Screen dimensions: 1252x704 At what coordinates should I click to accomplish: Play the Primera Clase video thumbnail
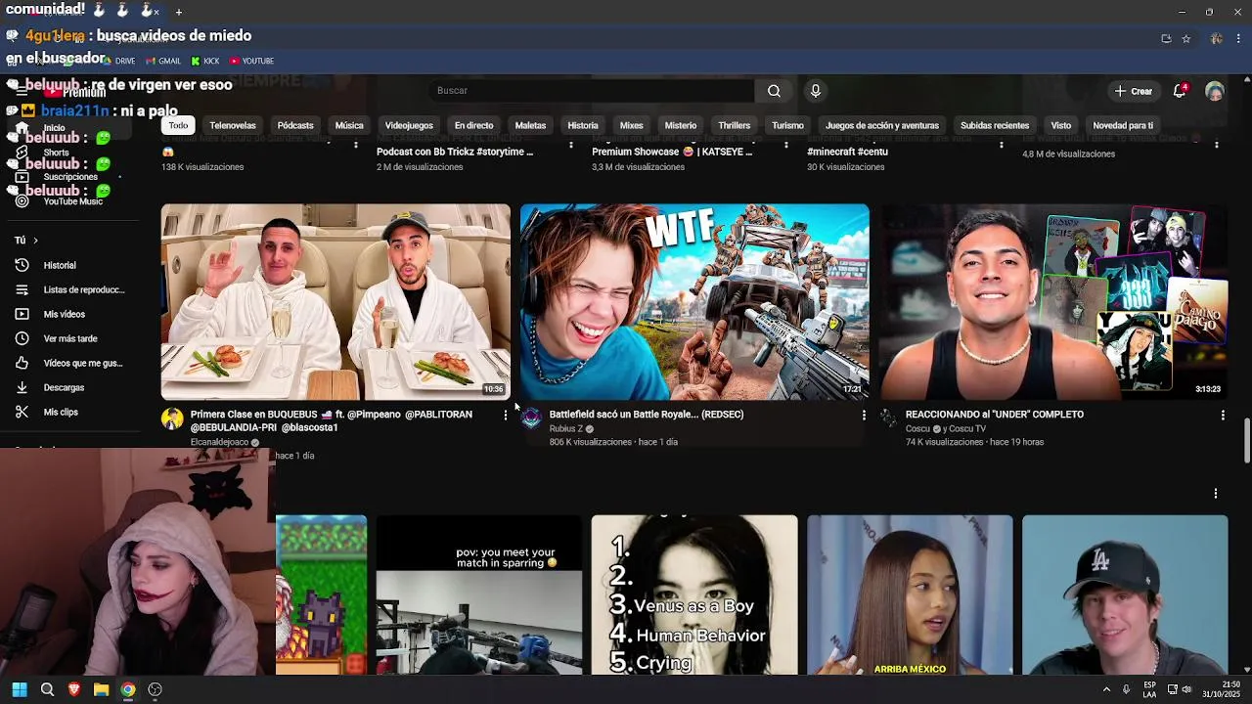(x=335, y=302)
